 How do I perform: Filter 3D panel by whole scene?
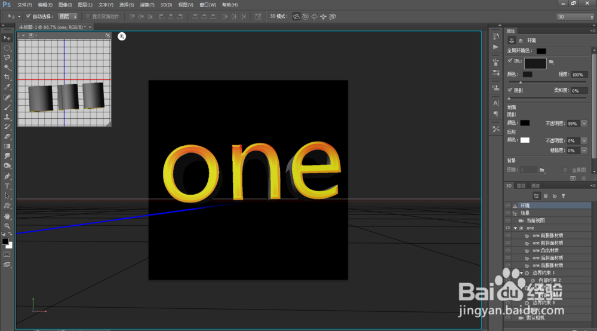point(536,196)
